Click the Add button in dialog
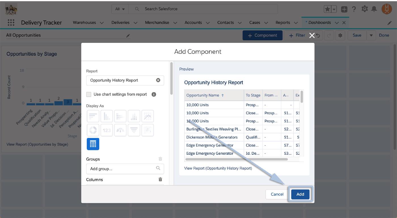 (x=300, y=194)
